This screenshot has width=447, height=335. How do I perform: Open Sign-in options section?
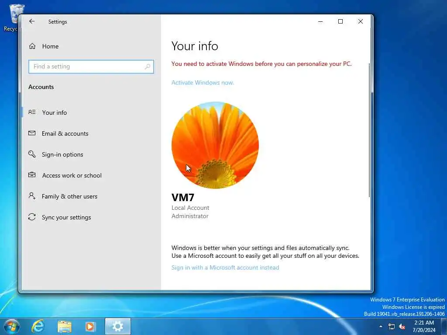point(91,154)
